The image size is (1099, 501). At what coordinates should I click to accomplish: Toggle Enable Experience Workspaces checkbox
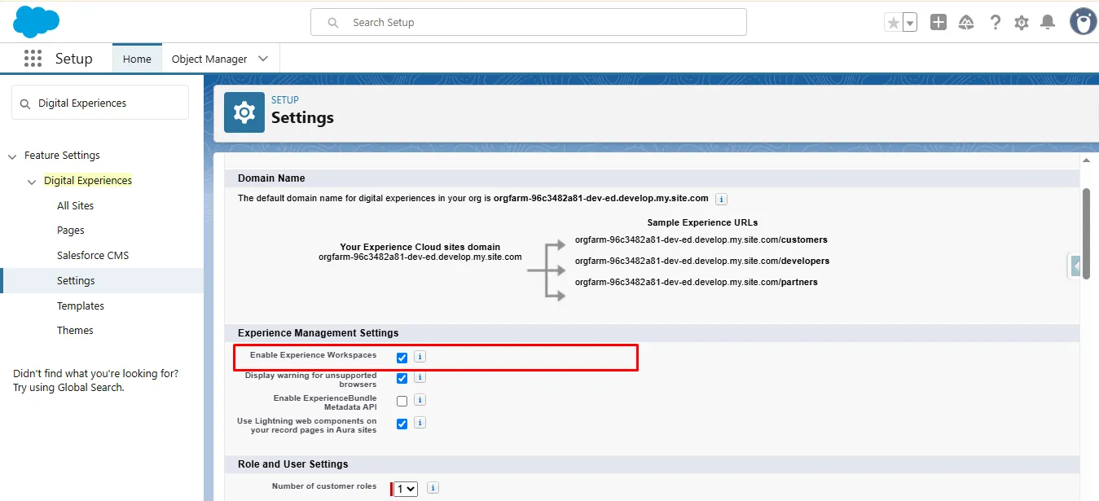coord(402,358)
